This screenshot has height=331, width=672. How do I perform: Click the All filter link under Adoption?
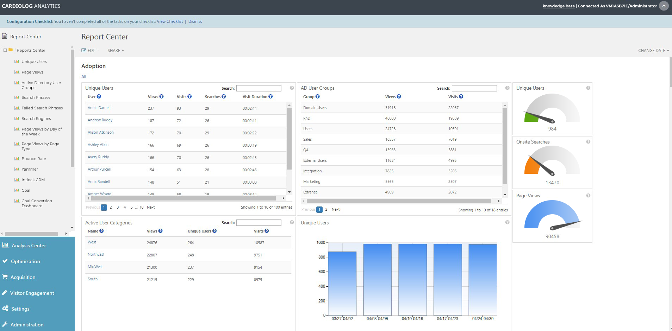pyautogui.click(x=84, y=77)
